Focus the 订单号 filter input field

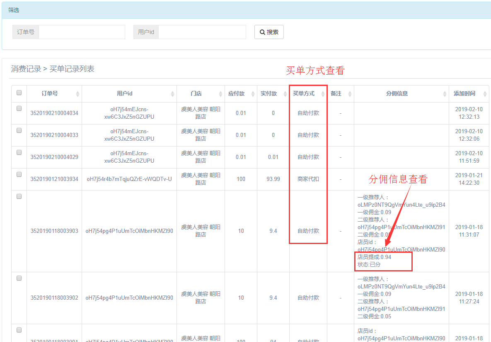pyautogui.click(x=82, y=32)
